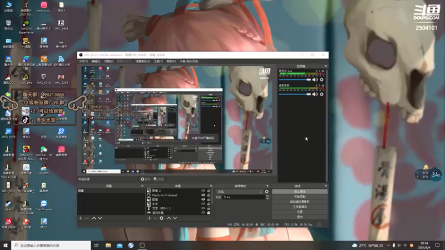Open the 视图(V) menu
Viewport: 445px width, 250px height.
108,61
